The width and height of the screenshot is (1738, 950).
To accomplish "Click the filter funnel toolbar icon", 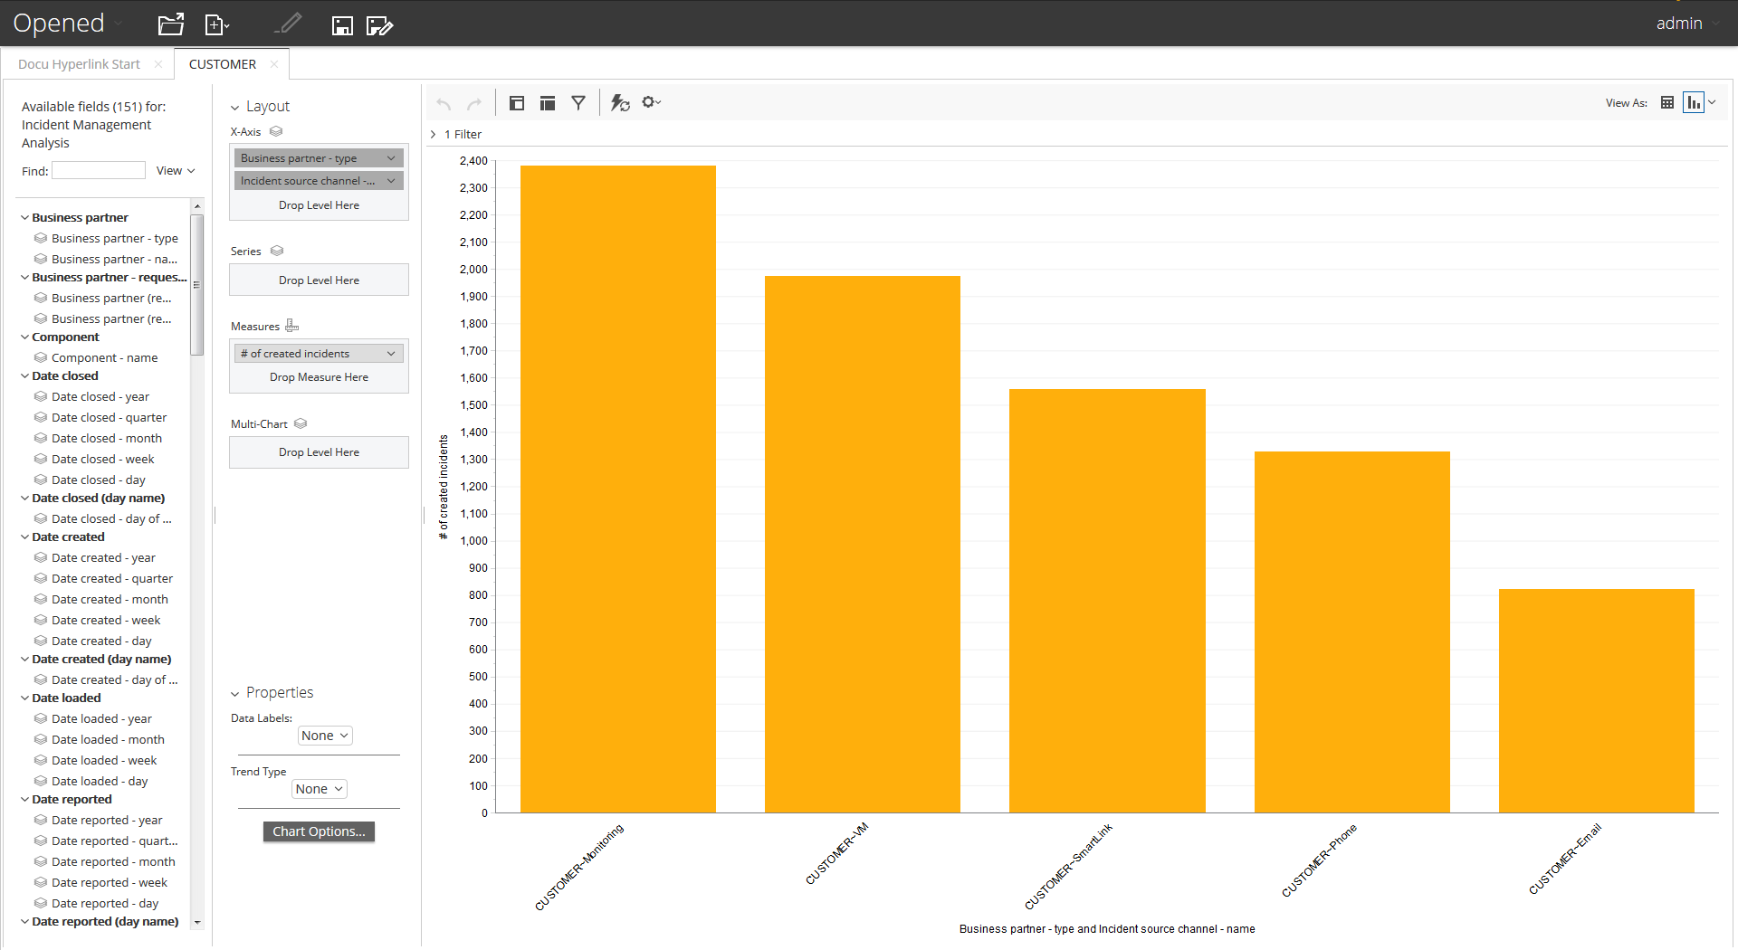I will pyautogui.click(x=578, y=103).
